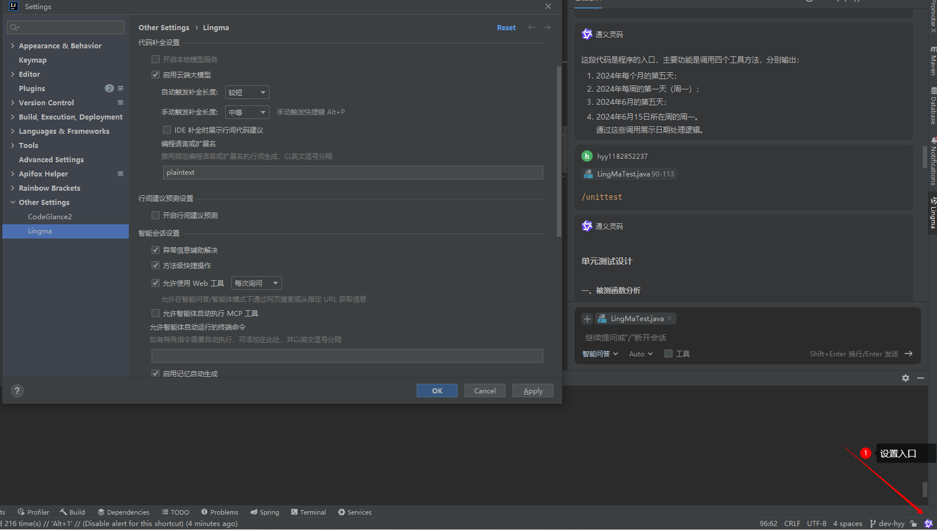
Task: Enable 开启行间建议预测 checkbox
Action: pos(156,215)
